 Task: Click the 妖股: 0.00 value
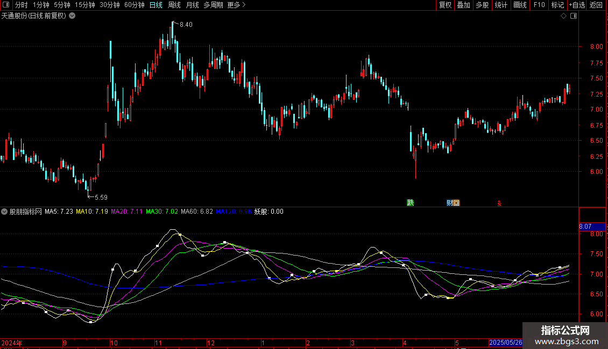268,212
